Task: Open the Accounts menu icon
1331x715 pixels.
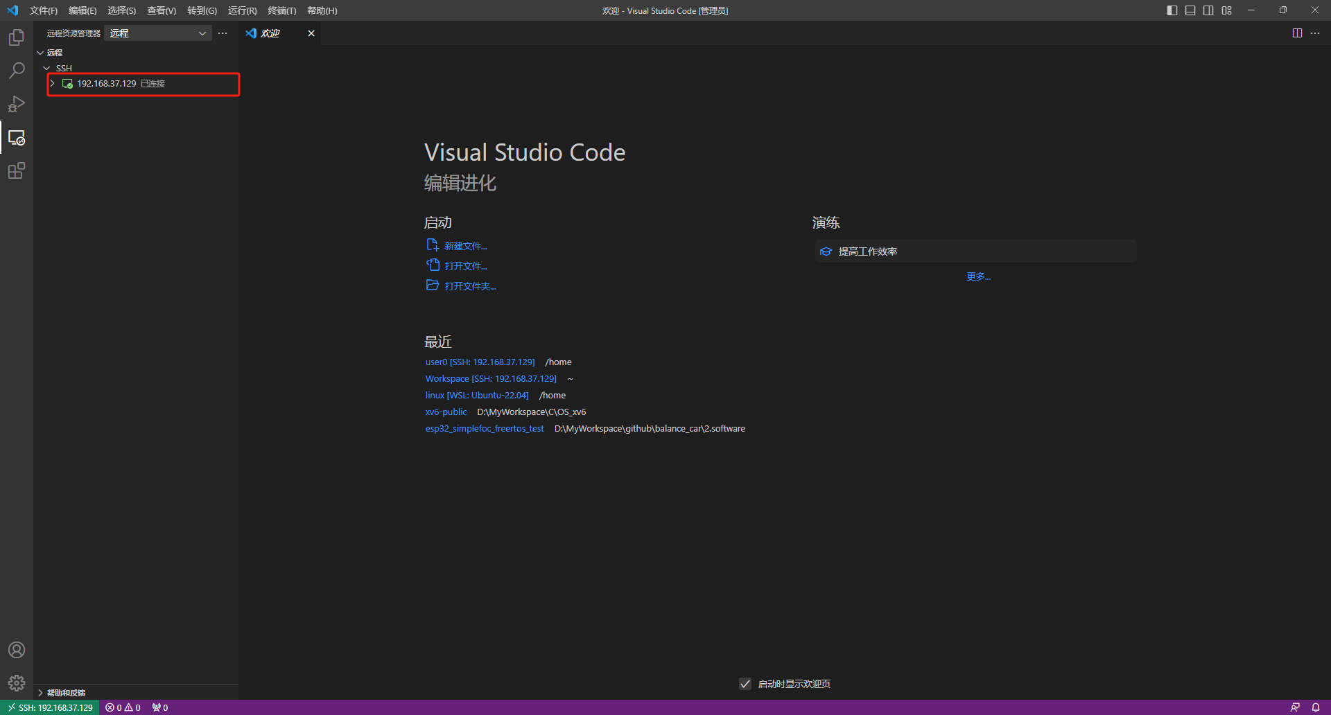Action: click(x=17, y=650)
